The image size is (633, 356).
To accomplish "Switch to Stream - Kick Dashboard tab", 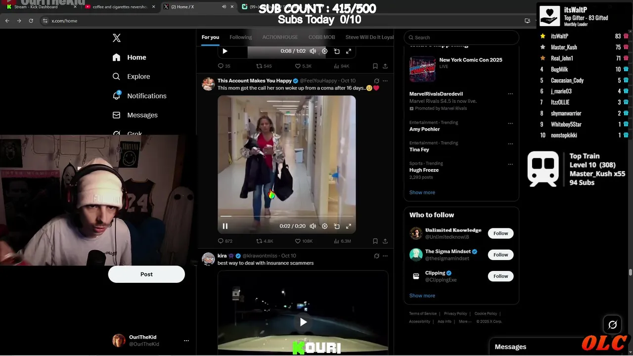I will point(42,7).
